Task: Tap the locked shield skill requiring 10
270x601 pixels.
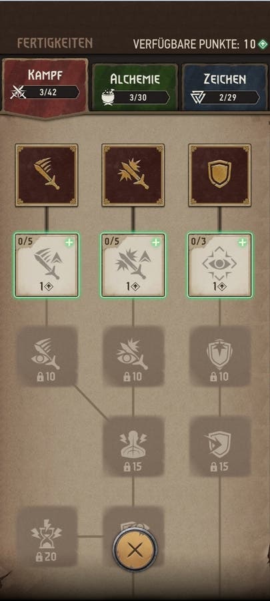Action: tap(219, 356)
